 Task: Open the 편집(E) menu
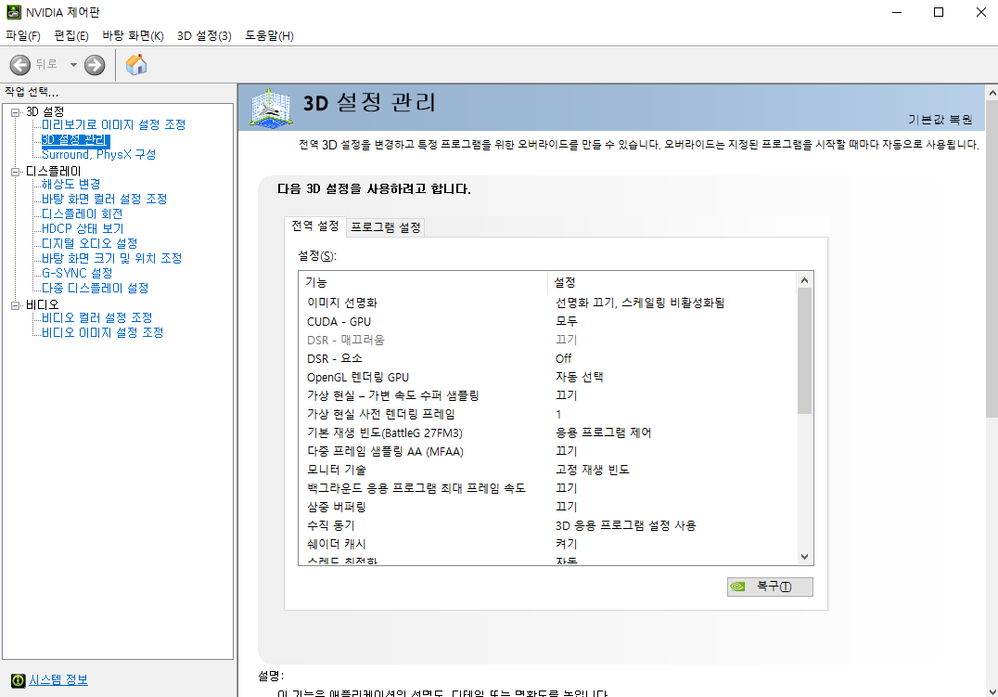click(x=71, y=35)
